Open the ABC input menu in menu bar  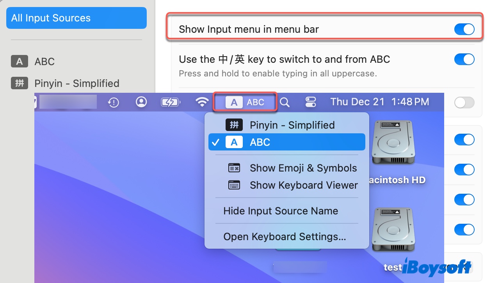coord(245,102)
